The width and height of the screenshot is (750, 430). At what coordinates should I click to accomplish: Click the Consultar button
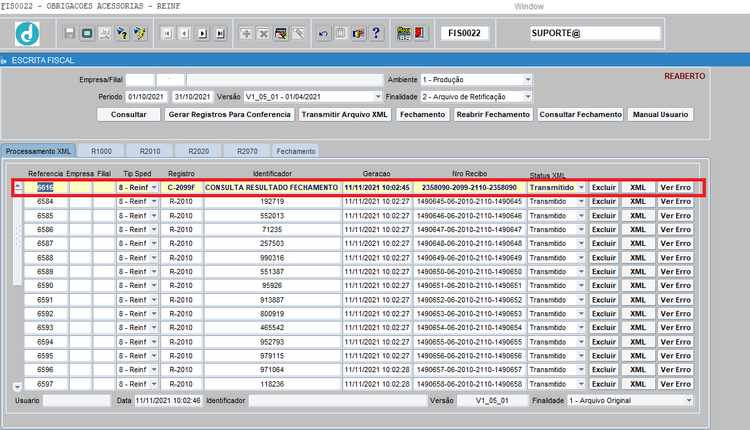[129, 115]
